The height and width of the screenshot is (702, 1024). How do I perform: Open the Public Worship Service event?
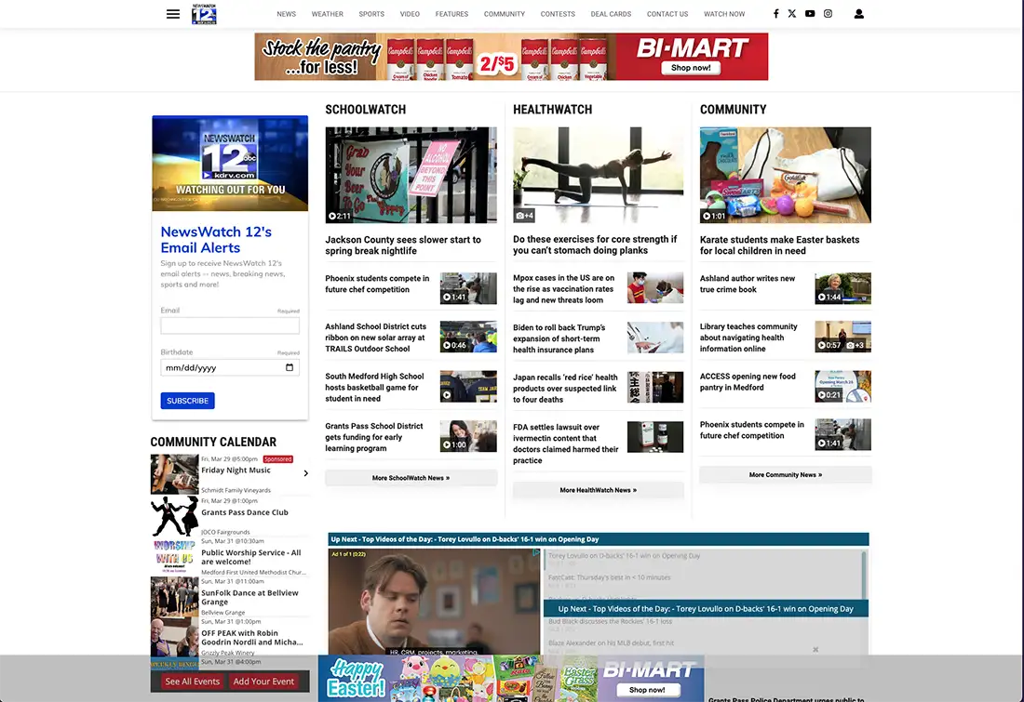[x=251, y=557]
